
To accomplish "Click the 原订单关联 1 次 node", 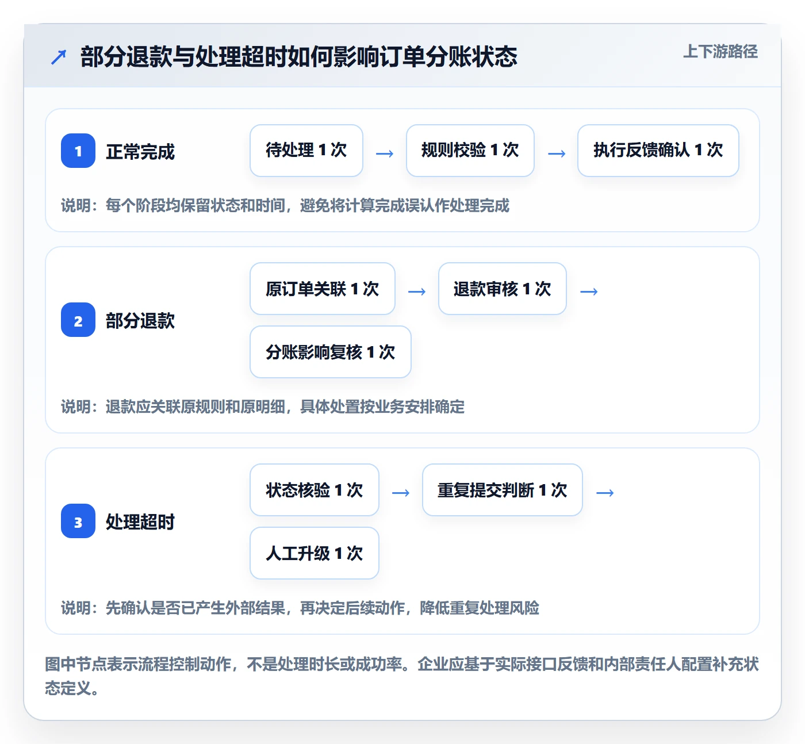I will pyautogui.click(x=323, y=289).
